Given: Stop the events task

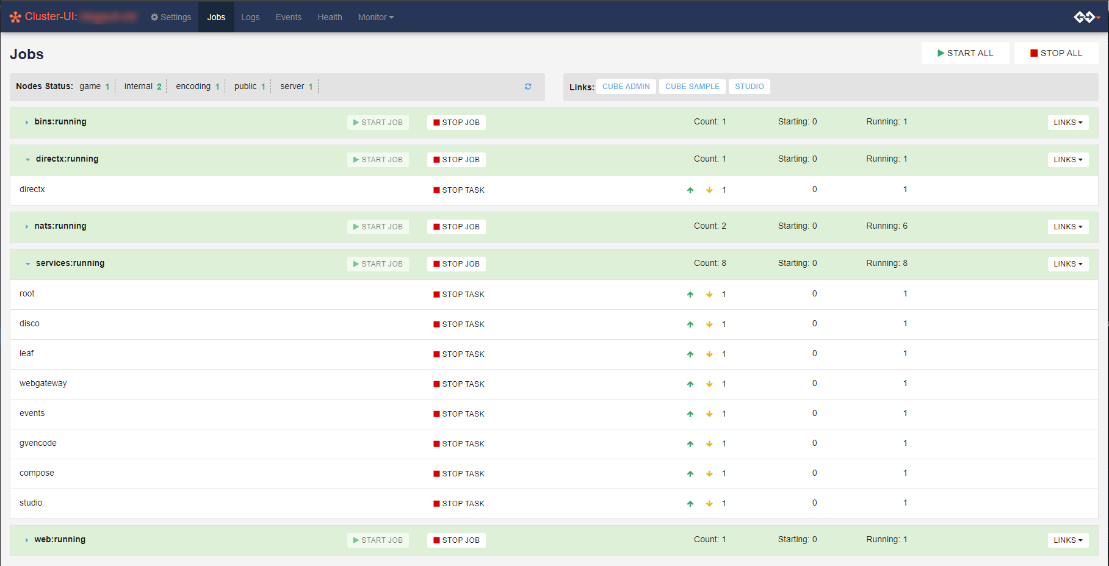Looking at the screenshot, I should tap(459, 414).
